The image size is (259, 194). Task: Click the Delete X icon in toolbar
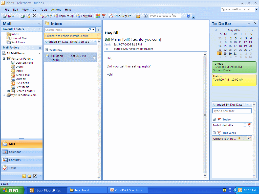[34, 16]
